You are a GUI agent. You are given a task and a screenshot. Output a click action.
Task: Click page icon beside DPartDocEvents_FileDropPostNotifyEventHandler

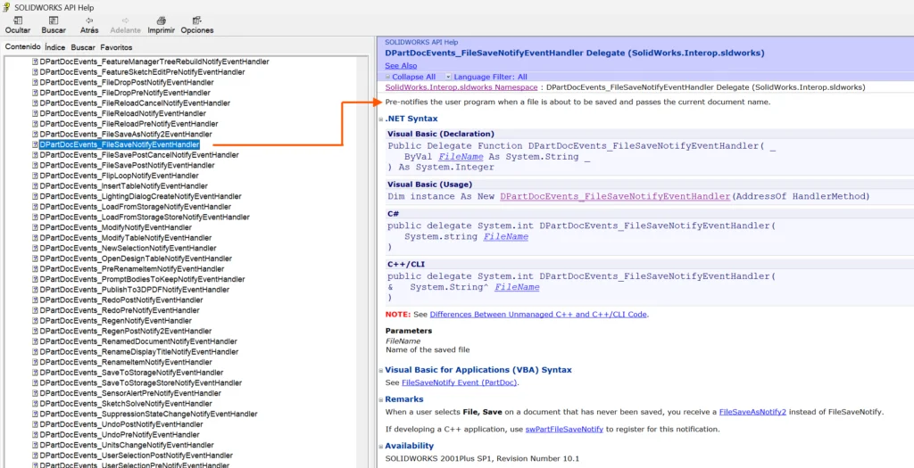[x=35, y=83]
